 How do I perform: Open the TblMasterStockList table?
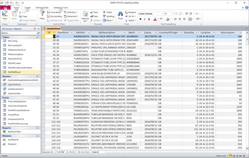17,50
